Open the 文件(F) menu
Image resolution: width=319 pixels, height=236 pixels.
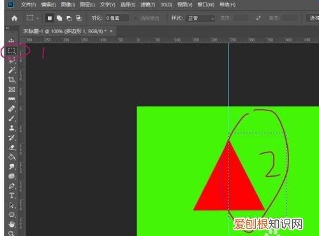[29, 4]
